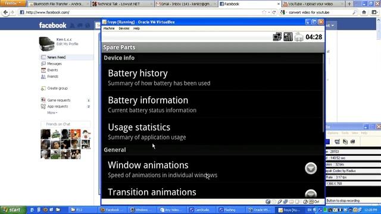Open VirtualBox Devices menu
The height and width of the screenshot is (214, 381).
[124, 29]
